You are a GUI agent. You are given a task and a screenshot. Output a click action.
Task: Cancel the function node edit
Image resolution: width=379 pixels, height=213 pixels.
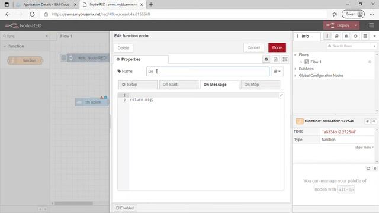coord(253,47)
